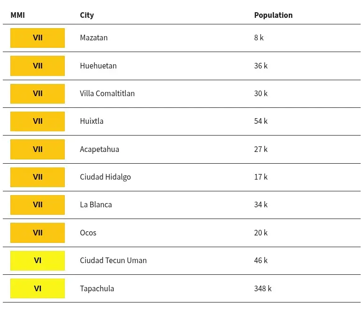Click the 54 k population for Huixtla

[261, 121]
